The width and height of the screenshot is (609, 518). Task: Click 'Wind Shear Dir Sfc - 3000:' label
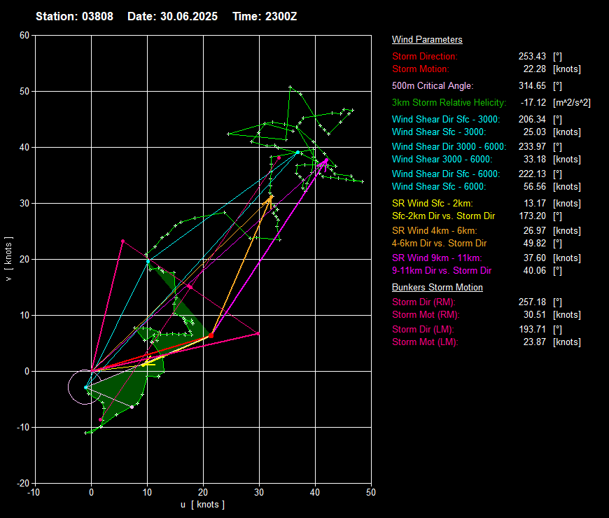[x=446, y=119]
